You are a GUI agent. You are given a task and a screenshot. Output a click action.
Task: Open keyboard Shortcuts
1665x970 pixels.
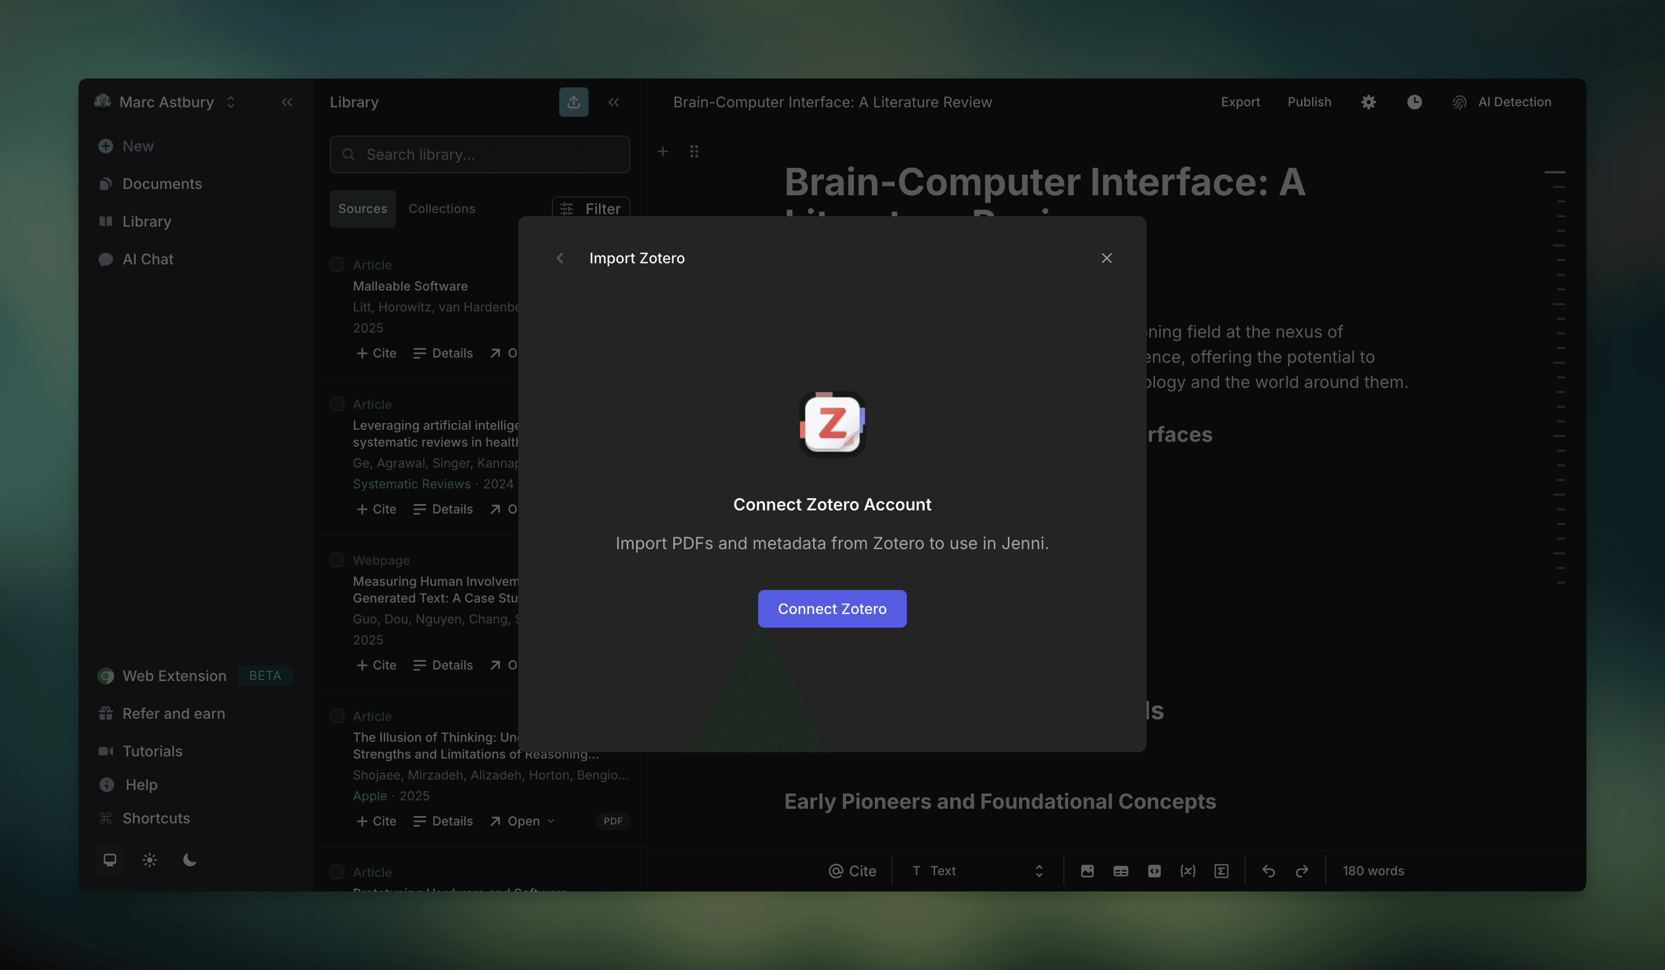coord(144,819)
